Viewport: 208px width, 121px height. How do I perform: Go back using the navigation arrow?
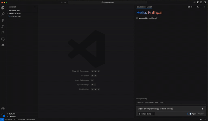(x=62, y=2)
